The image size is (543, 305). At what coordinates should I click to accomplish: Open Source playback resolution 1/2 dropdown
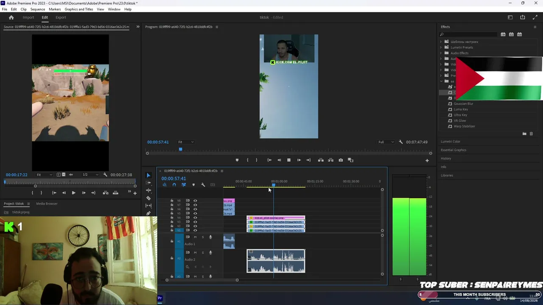(x=90, y=175)
